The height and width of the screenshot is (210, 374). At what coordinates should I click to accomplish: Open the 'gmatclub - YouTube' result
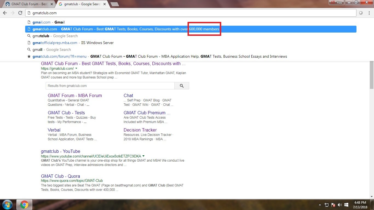tap(61, 151)
